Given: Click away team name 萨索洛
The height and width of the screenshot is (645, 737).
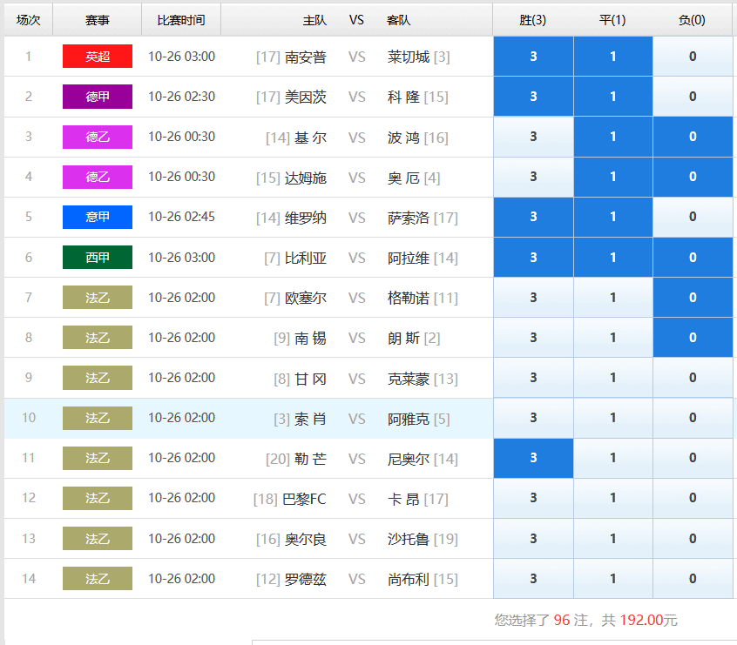Looking at the screenshot, I should click(x=409, y=218).
